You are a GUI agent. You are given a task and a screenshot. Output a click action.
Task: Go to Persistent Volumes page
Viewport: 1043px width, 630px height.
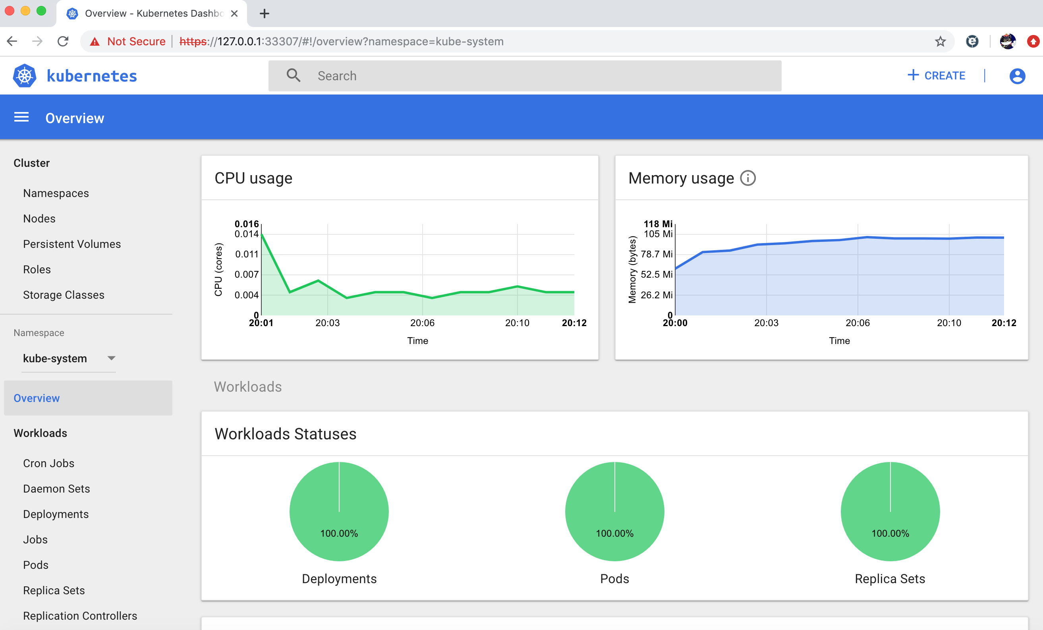pyautogui.click(x=71, y=244)
